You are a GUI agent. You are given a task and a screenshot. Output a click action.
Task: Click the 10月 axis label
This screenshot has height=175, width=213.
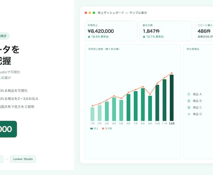[x=157, y=123]
